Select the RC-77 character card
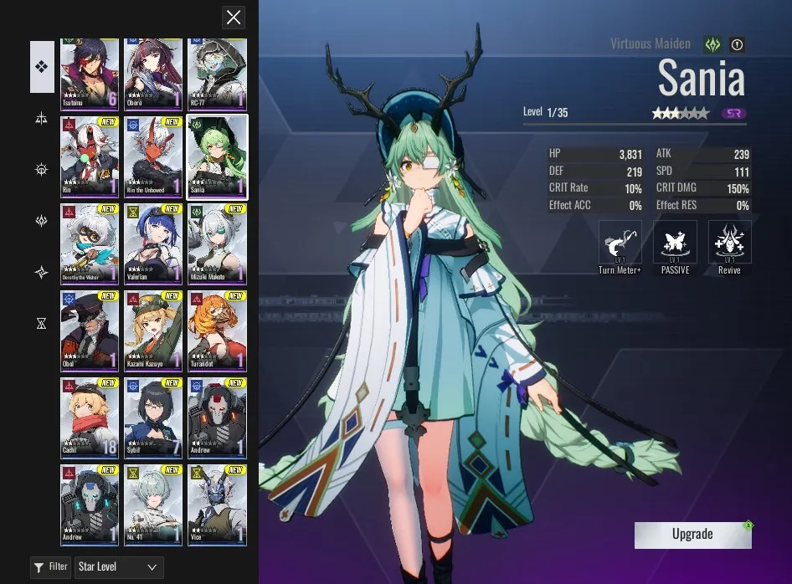The height and width of the screenshot is (584, 792). click(x=217, y=74)
